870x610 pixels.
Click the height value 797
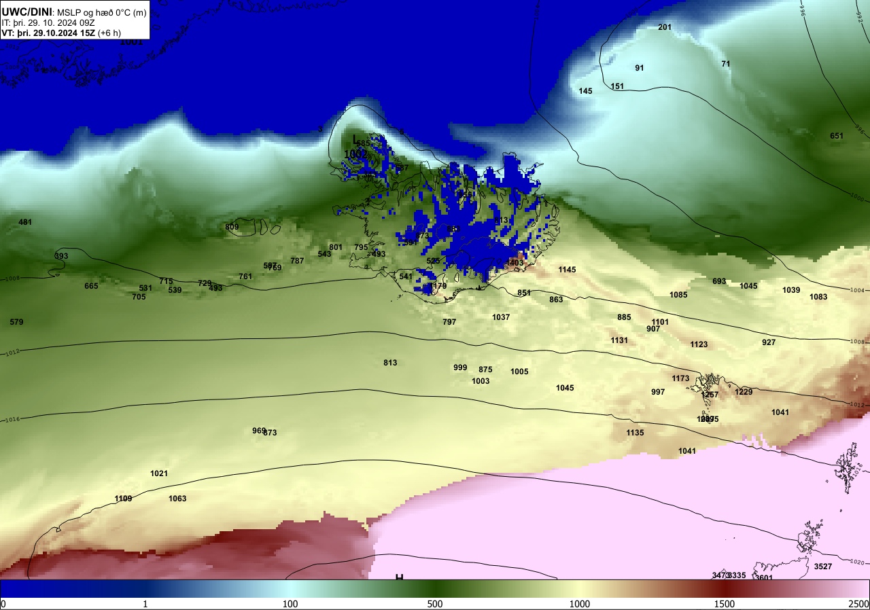[449, 322]
